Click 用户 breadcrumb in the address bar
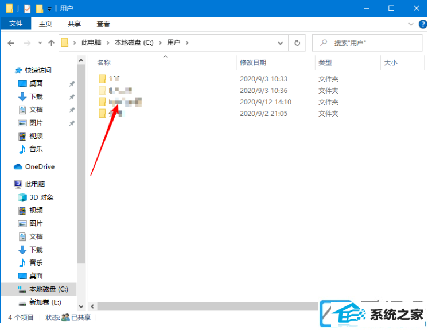The height and width of the screenshot is (330, 428). click(x=174, y=42)
